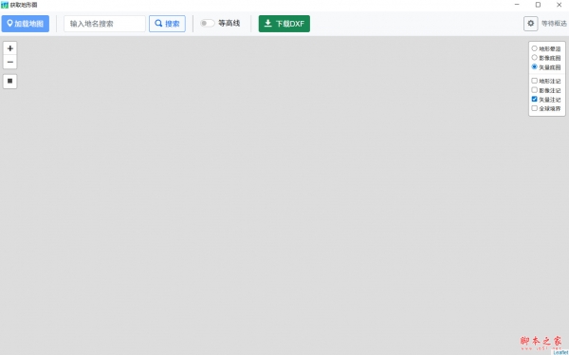Select the 影像底图 radio option
This screenshot has width=569, height=355.
pyautogui.click(x=534, y=57)
